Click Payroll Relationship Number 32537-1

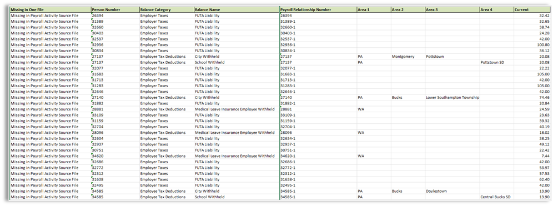click(x=318, y=39)
